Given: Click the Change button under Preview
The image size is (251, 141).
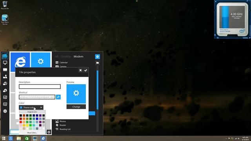Looking at the screenshot, I should tap(76, 107).
